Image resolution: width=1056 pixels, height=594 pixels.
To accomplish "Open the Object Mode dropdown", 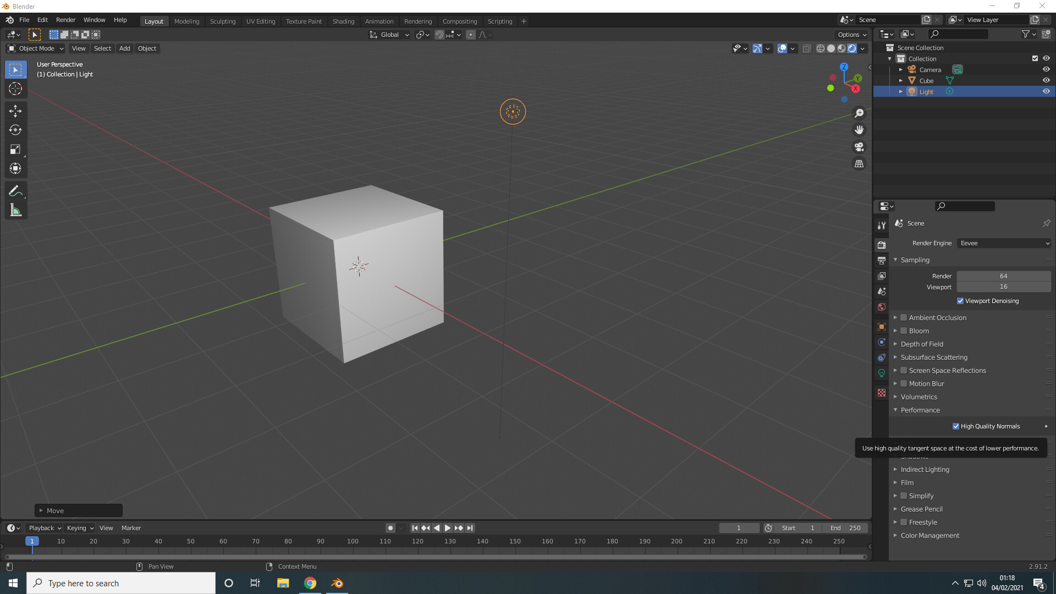I will (35, 48).
